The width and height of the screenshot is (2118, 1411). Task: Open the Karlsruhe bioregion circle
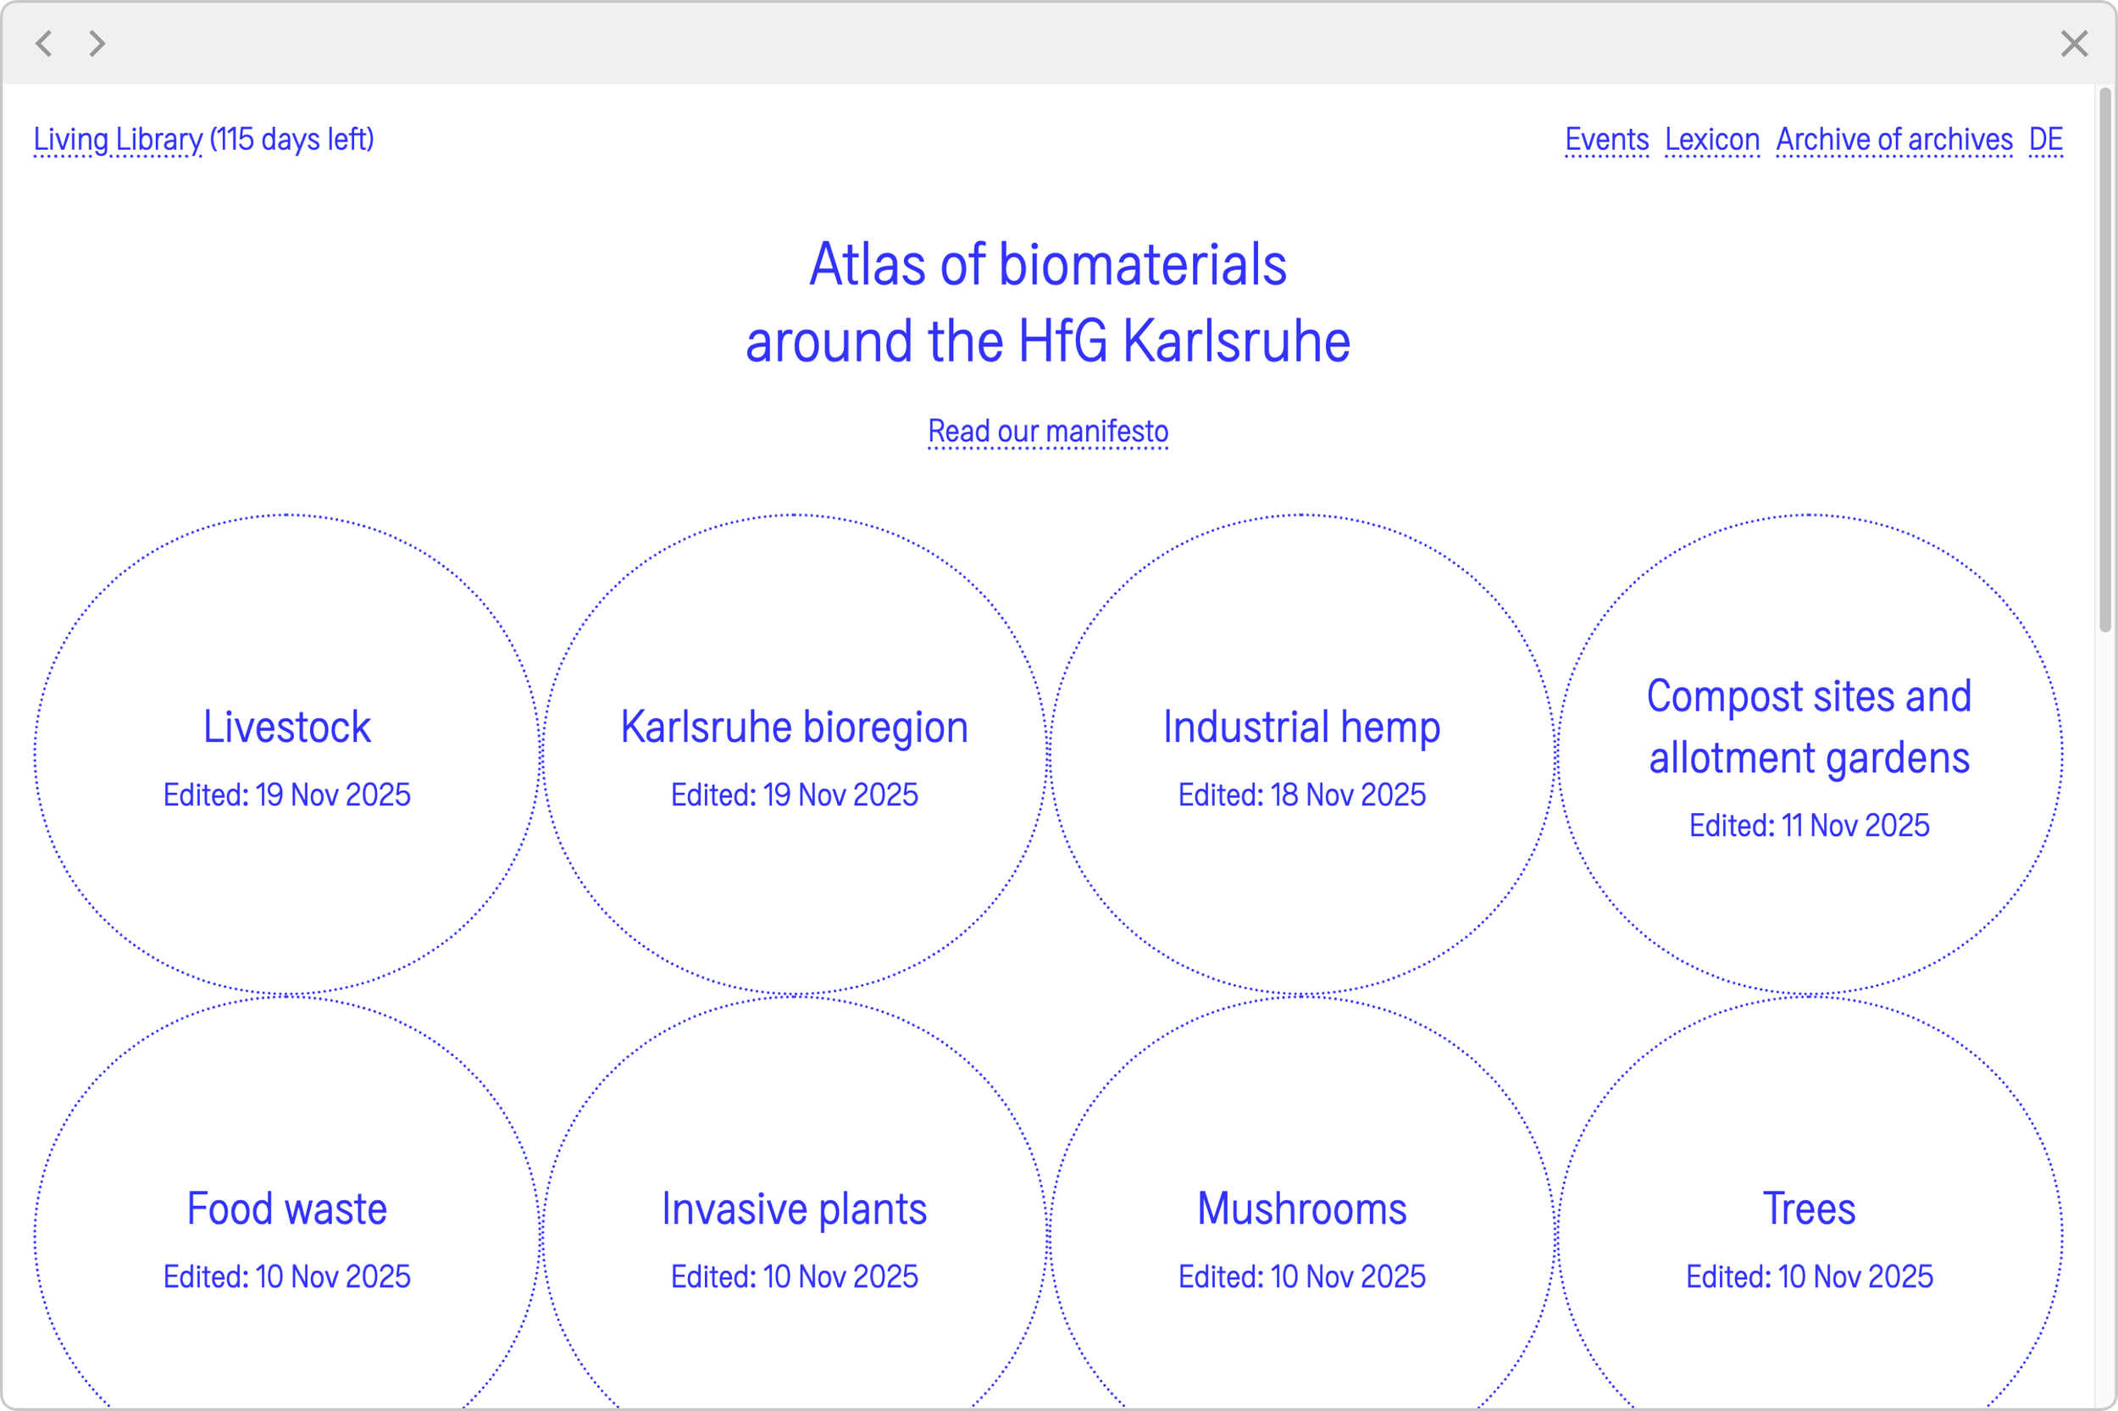(x=794, y=727)
